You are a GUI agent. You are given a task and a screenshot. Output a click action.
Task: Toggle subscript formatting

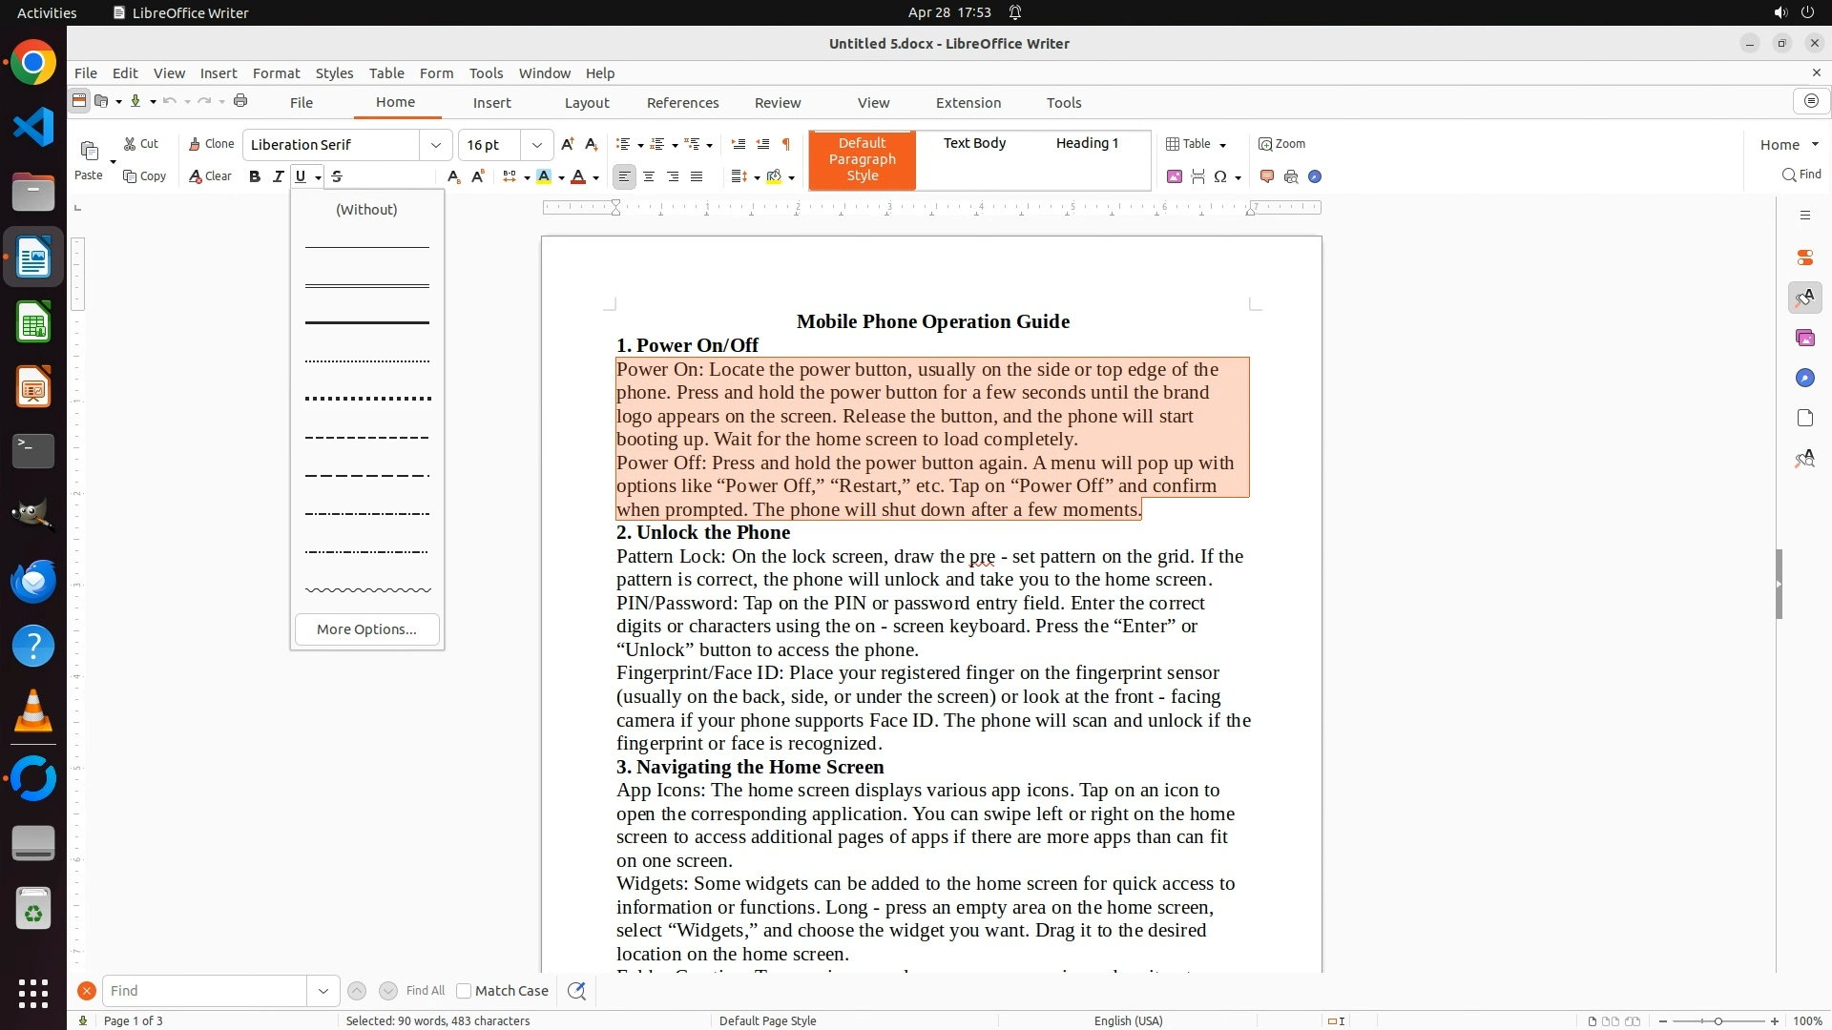[453, 176]
